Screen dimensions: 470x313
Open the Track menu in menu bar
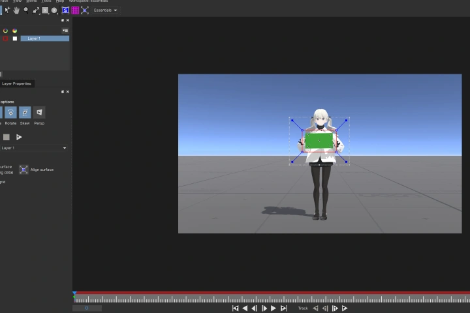[4, 1]
